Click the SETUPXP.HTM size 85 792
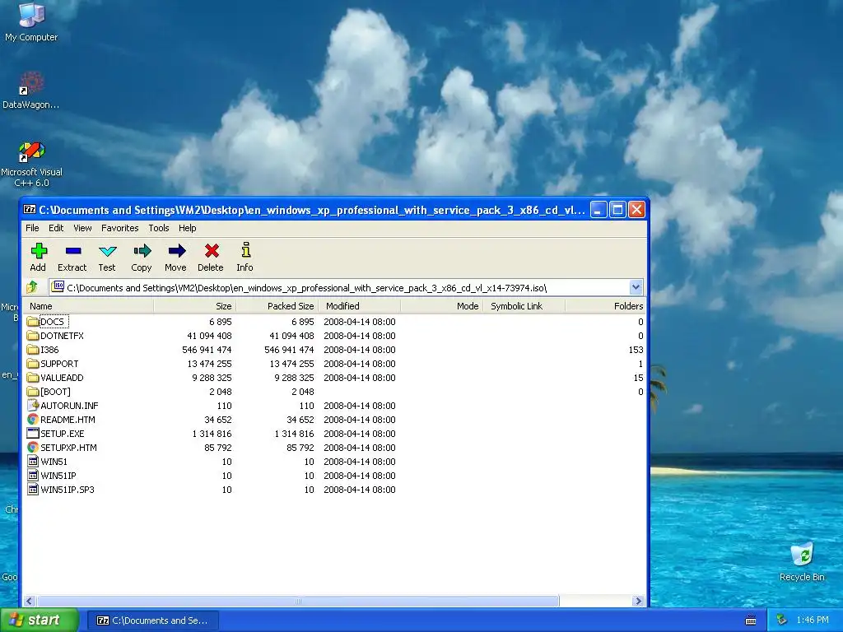Viewport: 843px width, 632px height. [217, 447]
